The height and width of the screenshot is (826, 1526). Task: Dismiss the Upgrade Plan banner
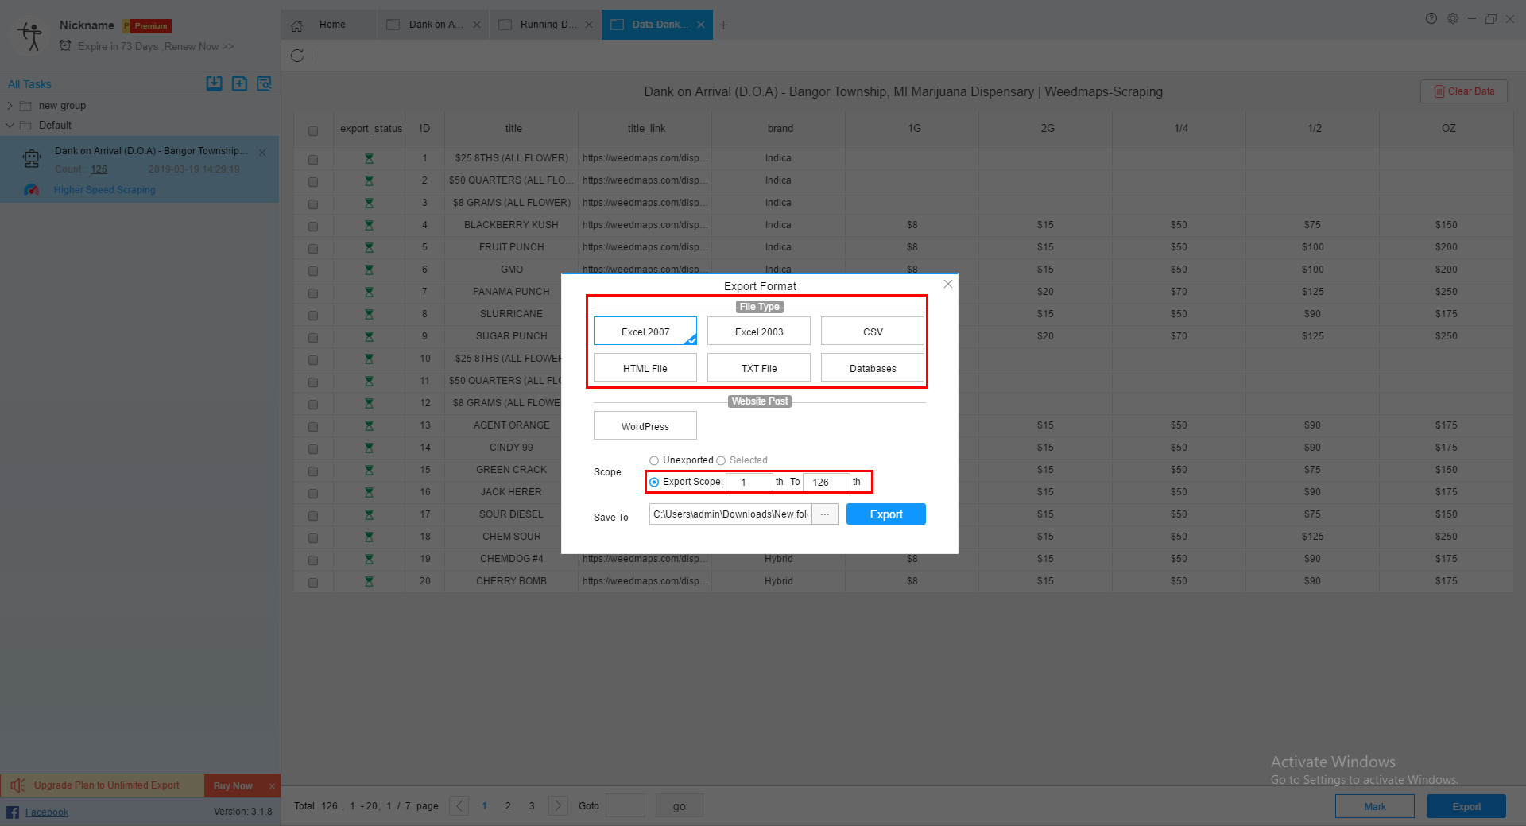272,786
